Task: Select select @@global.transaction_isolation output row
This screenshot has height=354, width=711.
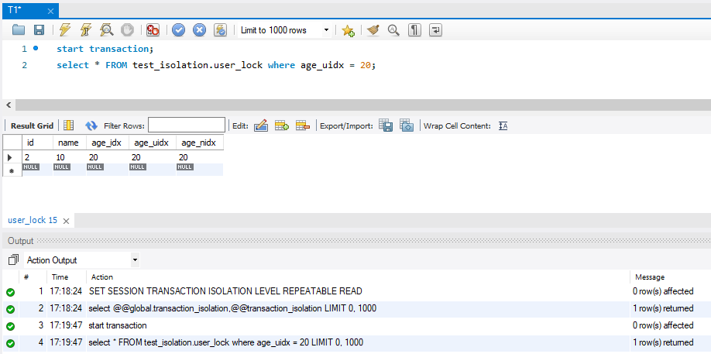Action: (357, 308)
